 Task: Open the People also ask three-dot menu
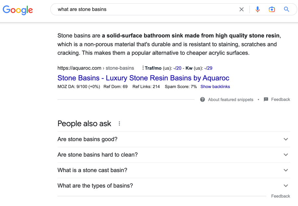coord(119,124)
